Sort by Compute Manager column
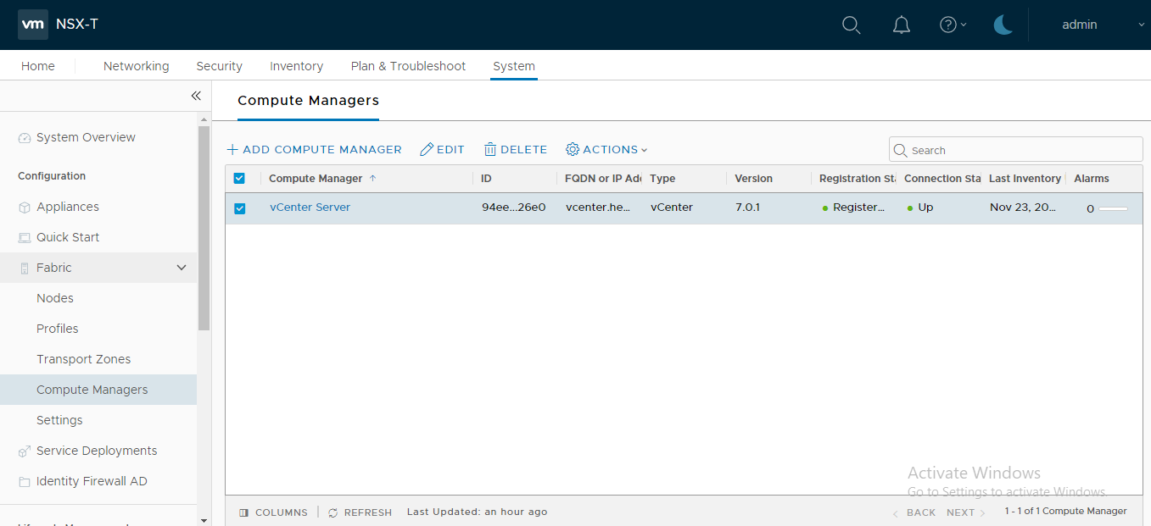The width and height of the screenshot is (1151, 526). 322,178
